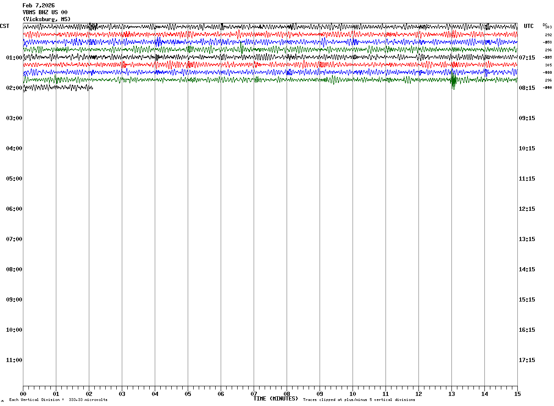The image size is (554, 406).
Task: Select the traces clipped footnote text
Action: (359, 400)
